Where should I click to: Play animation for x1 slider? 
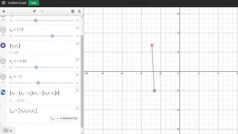[3, 61]
